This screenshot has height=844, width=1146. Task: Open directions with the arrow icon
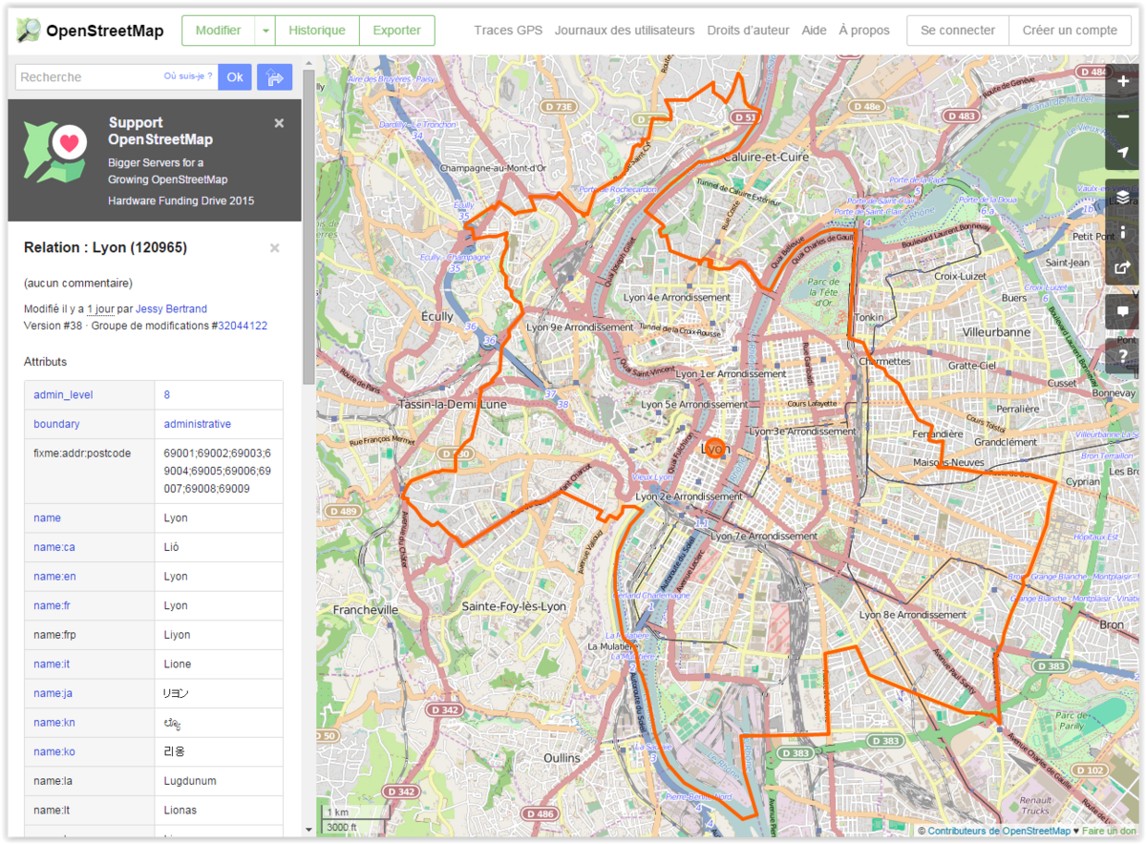pyautogui.click(x=274, y=77)
